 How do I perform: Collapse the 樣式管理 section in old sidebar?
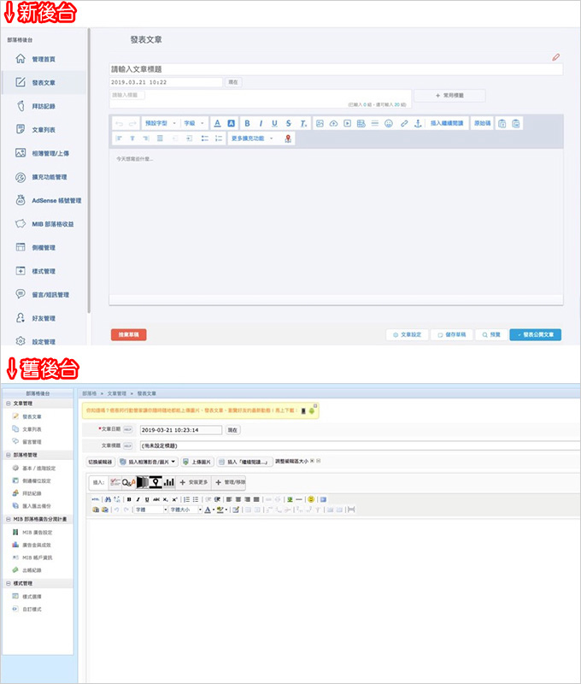click(x=9, y=584)
